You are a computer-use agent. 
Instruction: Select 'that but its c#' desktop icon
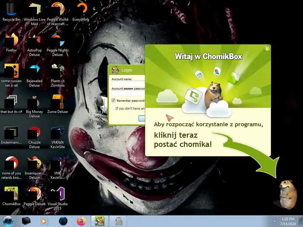(x=12, y=104)
